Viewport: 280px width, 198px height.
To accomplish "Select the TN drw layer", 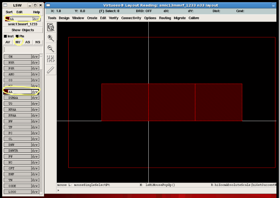I will (21, 180).
